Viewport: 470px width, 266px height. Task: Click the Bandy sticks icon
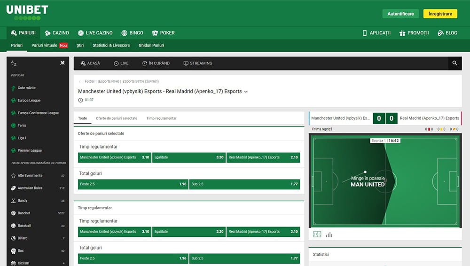(x=13, y=201)
